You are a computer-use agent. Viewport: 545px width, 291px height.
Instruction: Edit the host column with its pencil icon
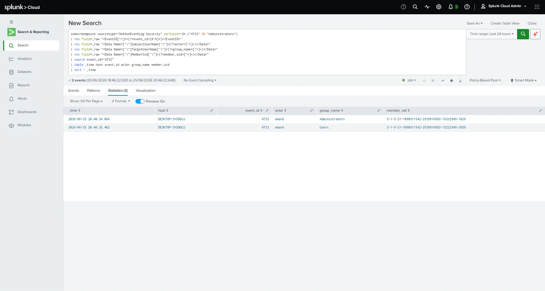tap(212, 110)
